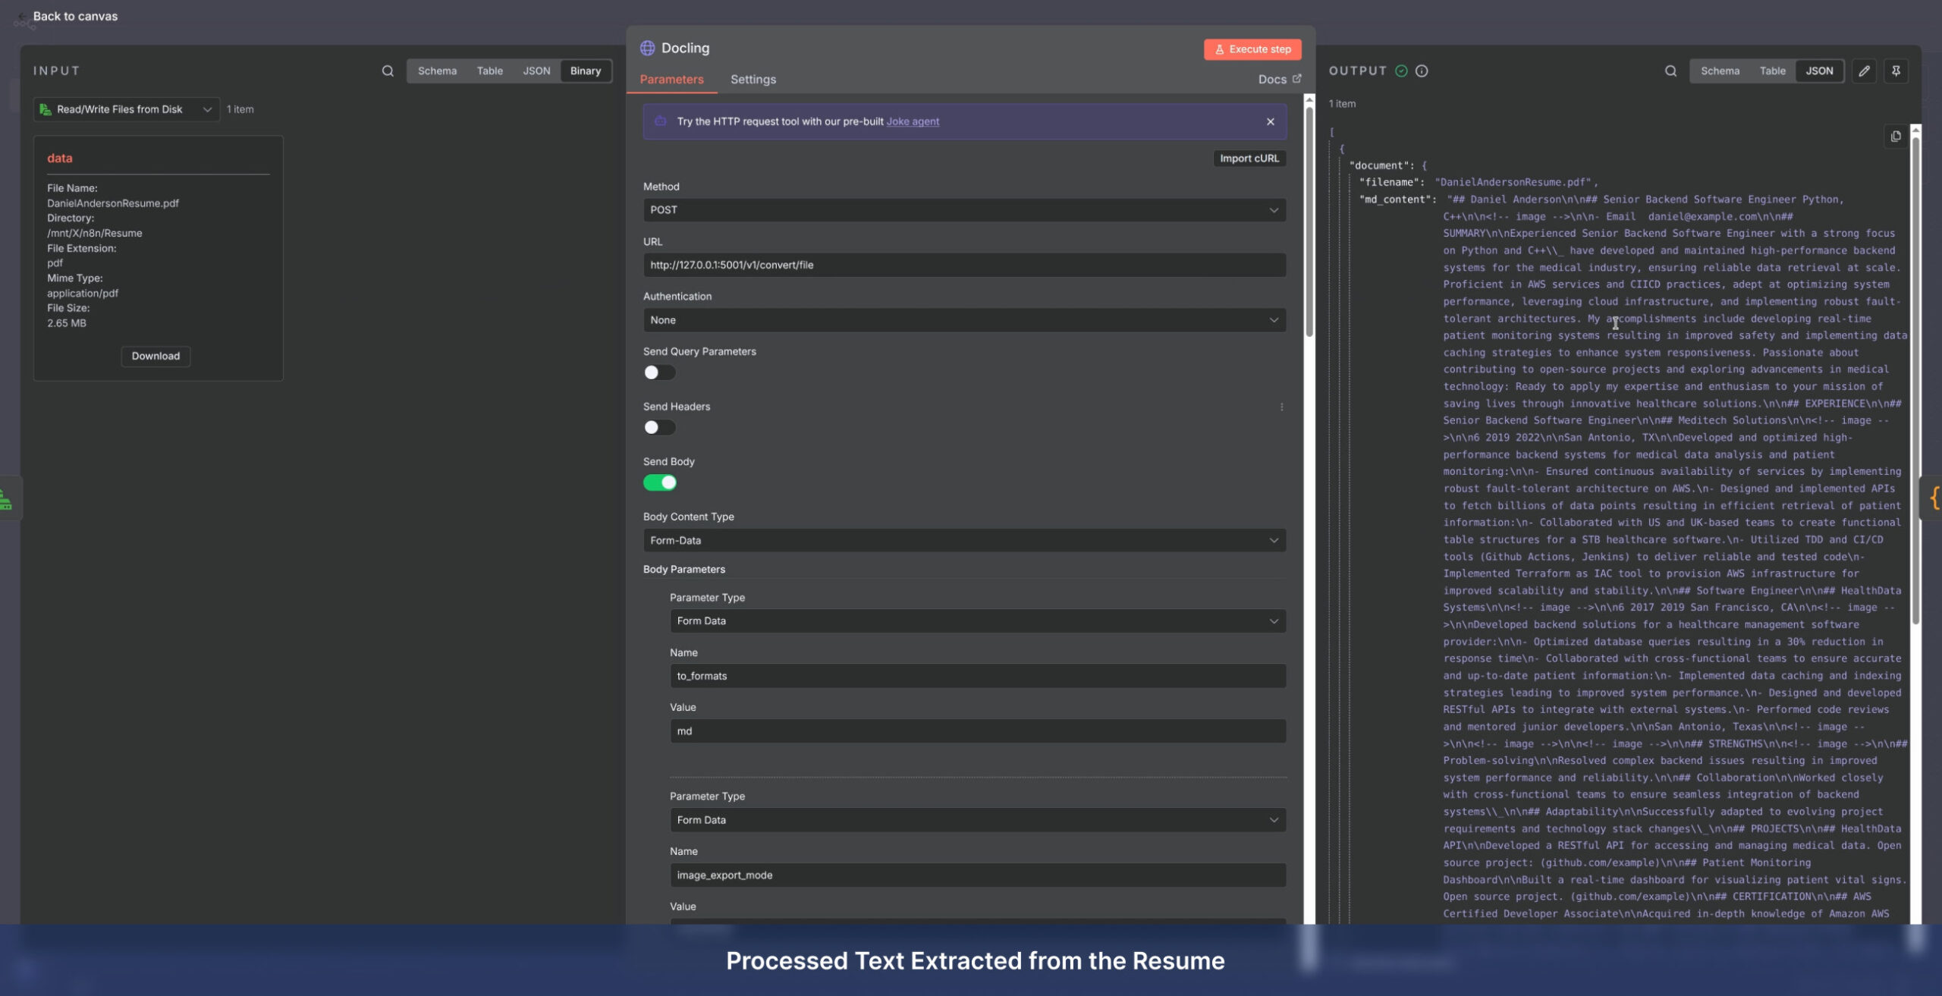Turn off the Send Body toggle
The height and width of the screenshot is (996, 1942).
659,483
